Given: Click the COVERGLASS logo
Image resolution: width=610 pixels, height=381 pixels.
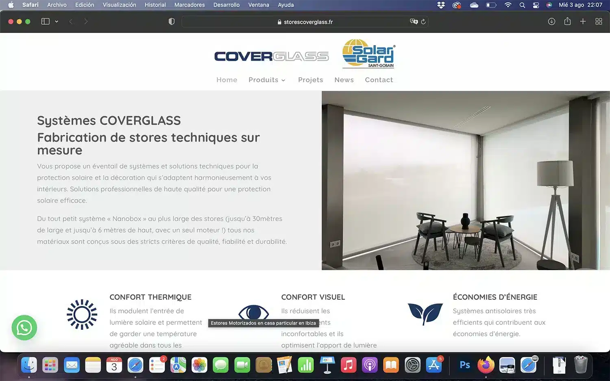Looking at the screenshot, I should 271,56.
